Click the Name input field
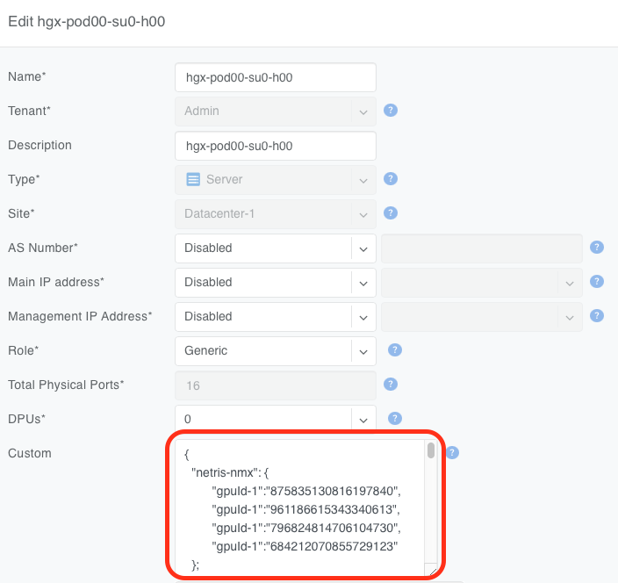Viewport: 618px width, 583px height. [275, 77]
